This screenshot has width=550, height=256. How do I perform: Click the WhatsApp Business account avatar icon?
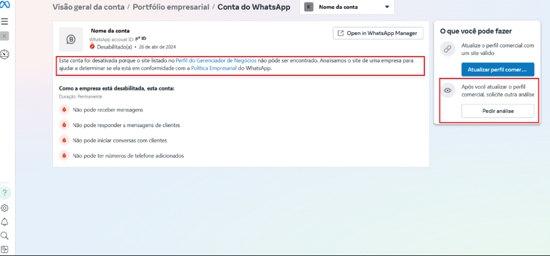coord(71,39)
